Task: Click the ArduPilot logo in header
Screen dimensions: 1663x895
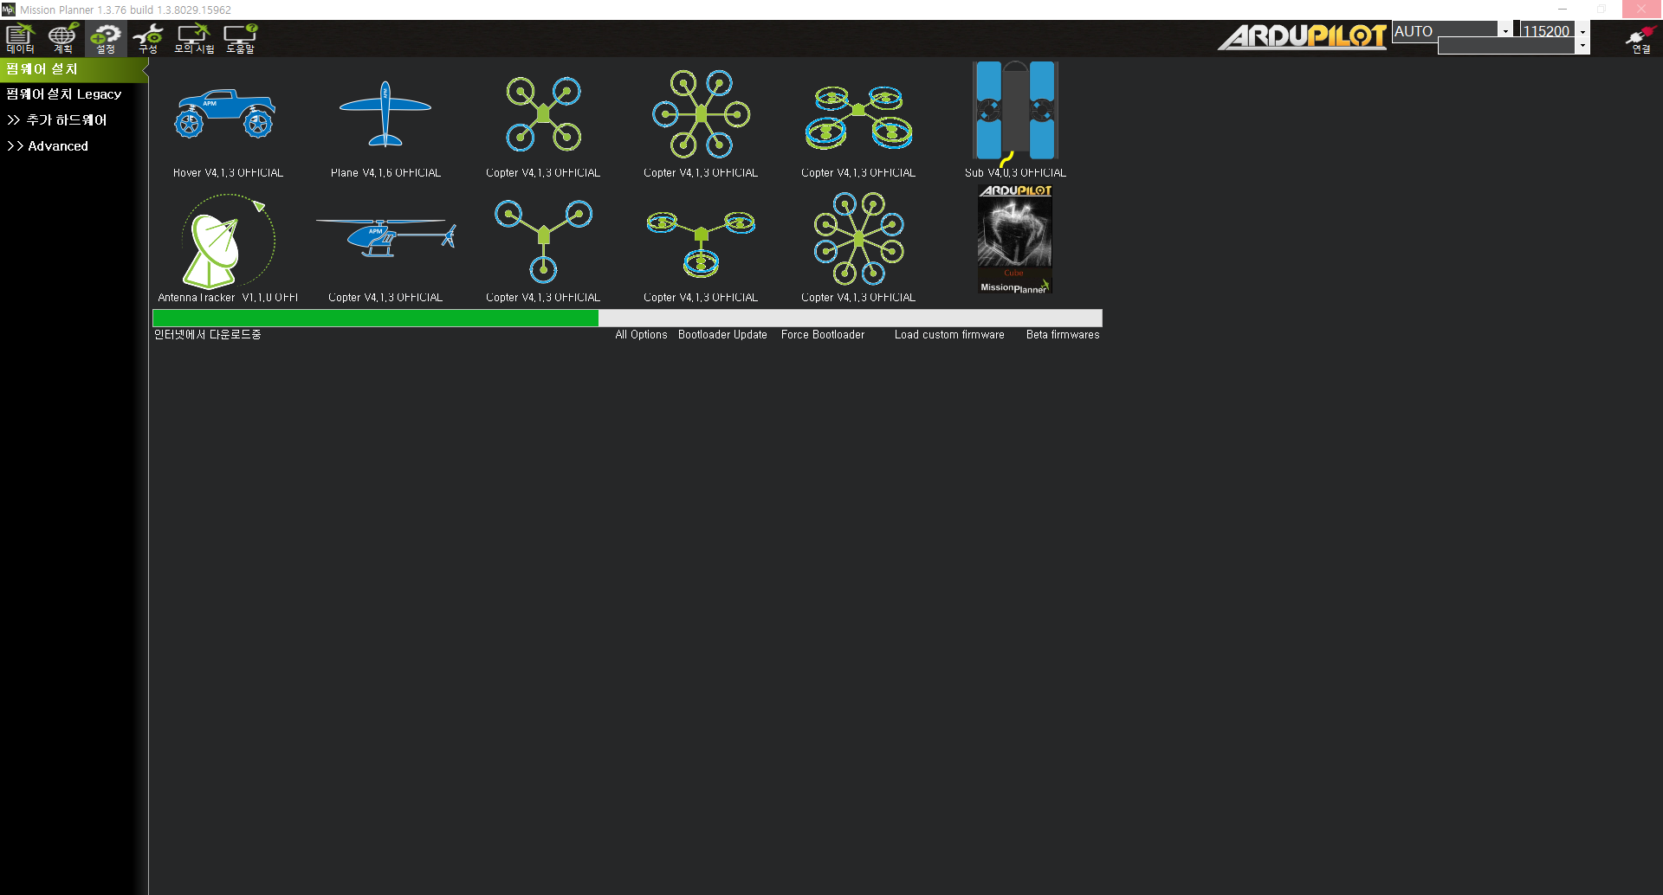Action: [1302, 36]
